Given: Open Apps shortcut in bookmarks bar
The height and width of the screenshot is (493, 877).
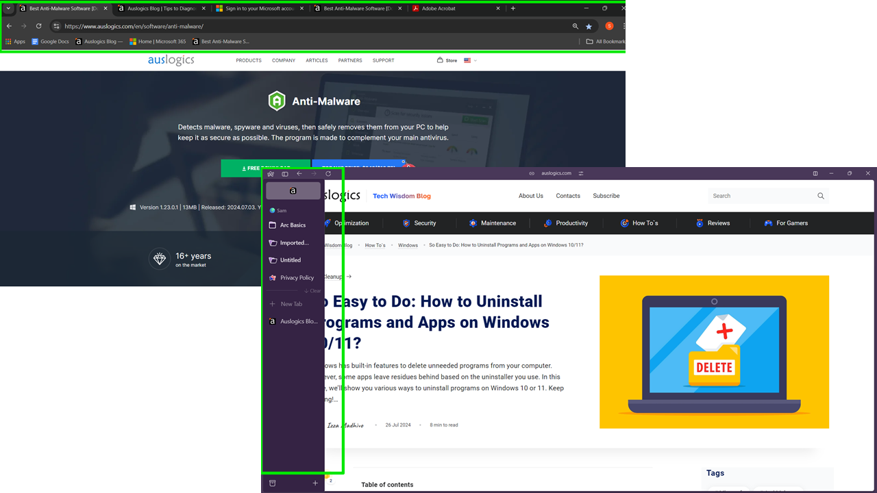Looking at the screenshot, I should pos(15,42).
